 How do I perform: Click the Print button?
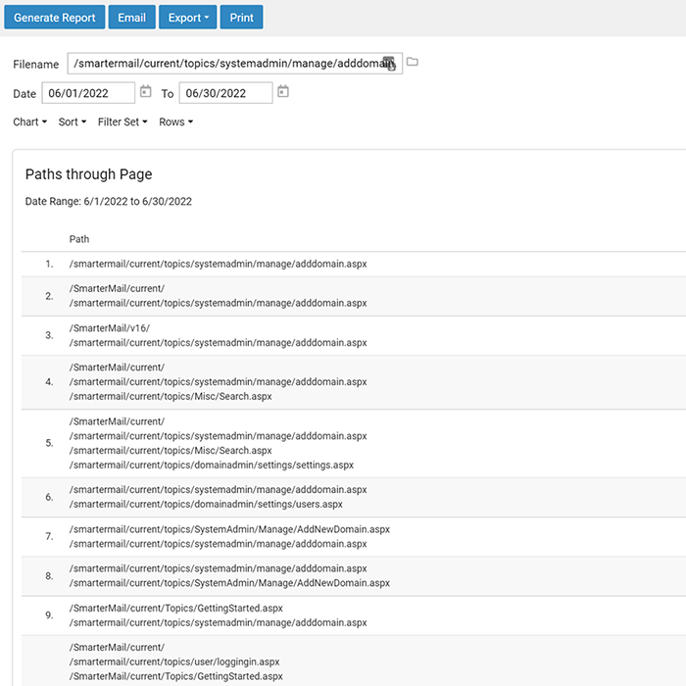pos(241,18)
